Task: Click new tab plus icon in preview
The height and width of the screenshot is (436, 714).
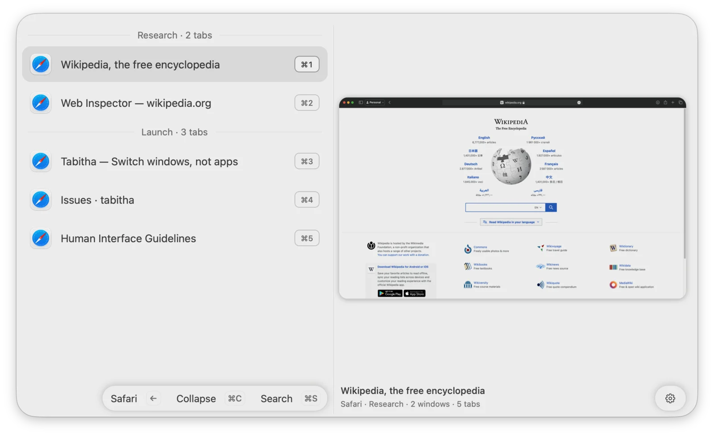Action: click(673, 102)
